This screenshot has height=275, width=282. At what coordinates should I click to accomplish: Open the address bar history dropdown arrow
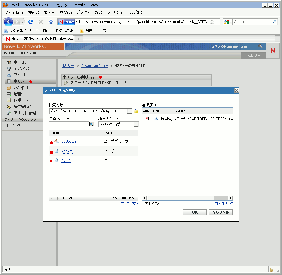pos(218,22)
